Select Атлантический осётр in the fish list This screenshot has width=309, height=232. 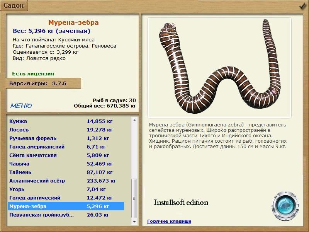[x=66, y=181]
